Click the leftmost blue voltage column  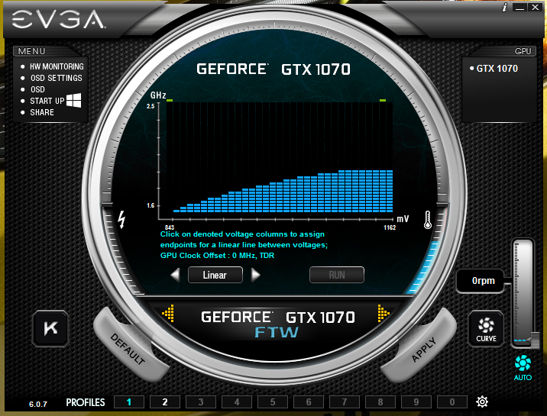[x=176, y=211]
